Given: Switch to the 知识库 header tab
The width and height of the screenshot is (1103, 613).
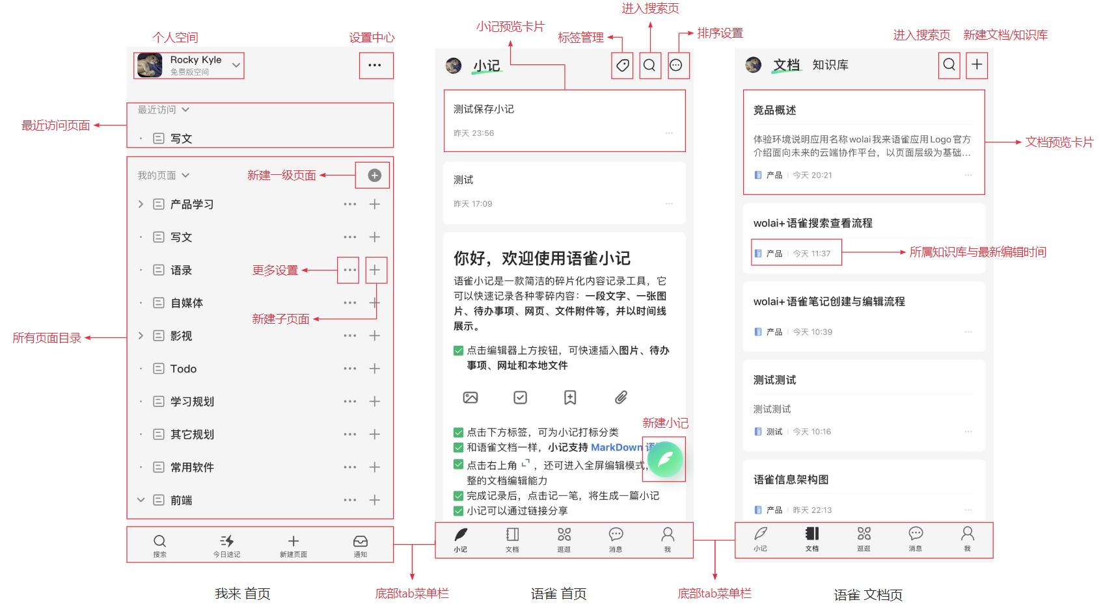Looking at the screenshot, I should click(830, 65).
